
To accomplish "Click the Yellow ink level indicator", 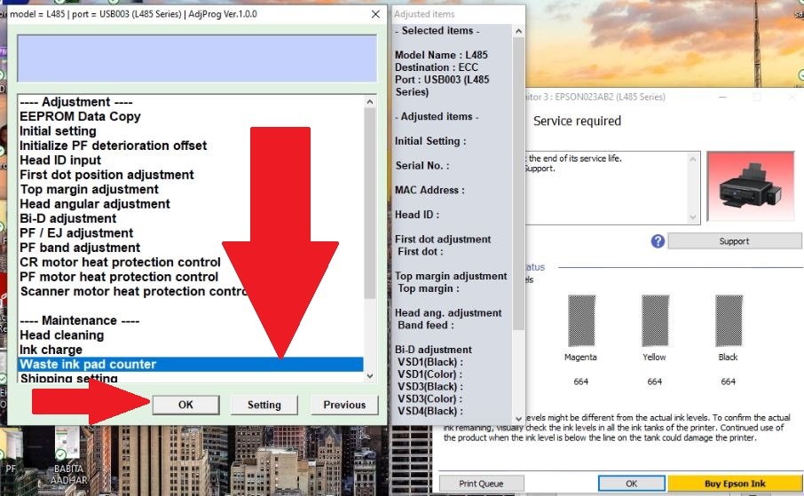I will click(655, 320).
